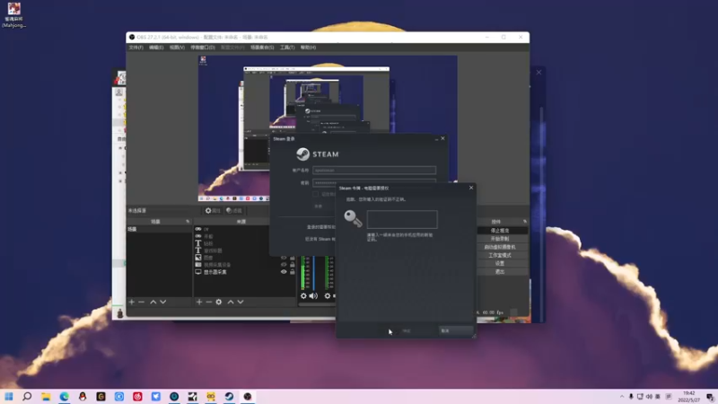Image resolution: width=718 pixels, height=404 pixels.
Task: Open Properties button above Sources panel
Action: pyautogui.click(x=213, y=210)
